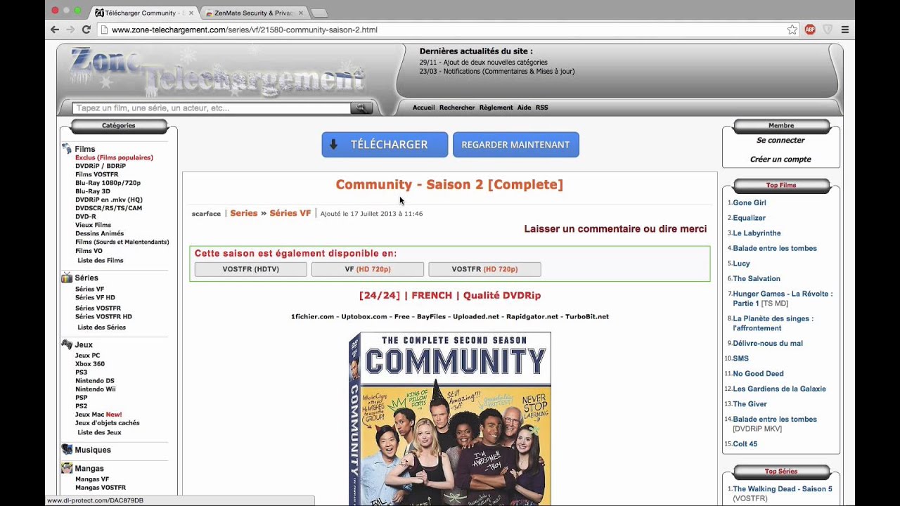Click the Community - Saison 2 [Complete] title
This screenshot has height=506, width=900.
(449, 184)
